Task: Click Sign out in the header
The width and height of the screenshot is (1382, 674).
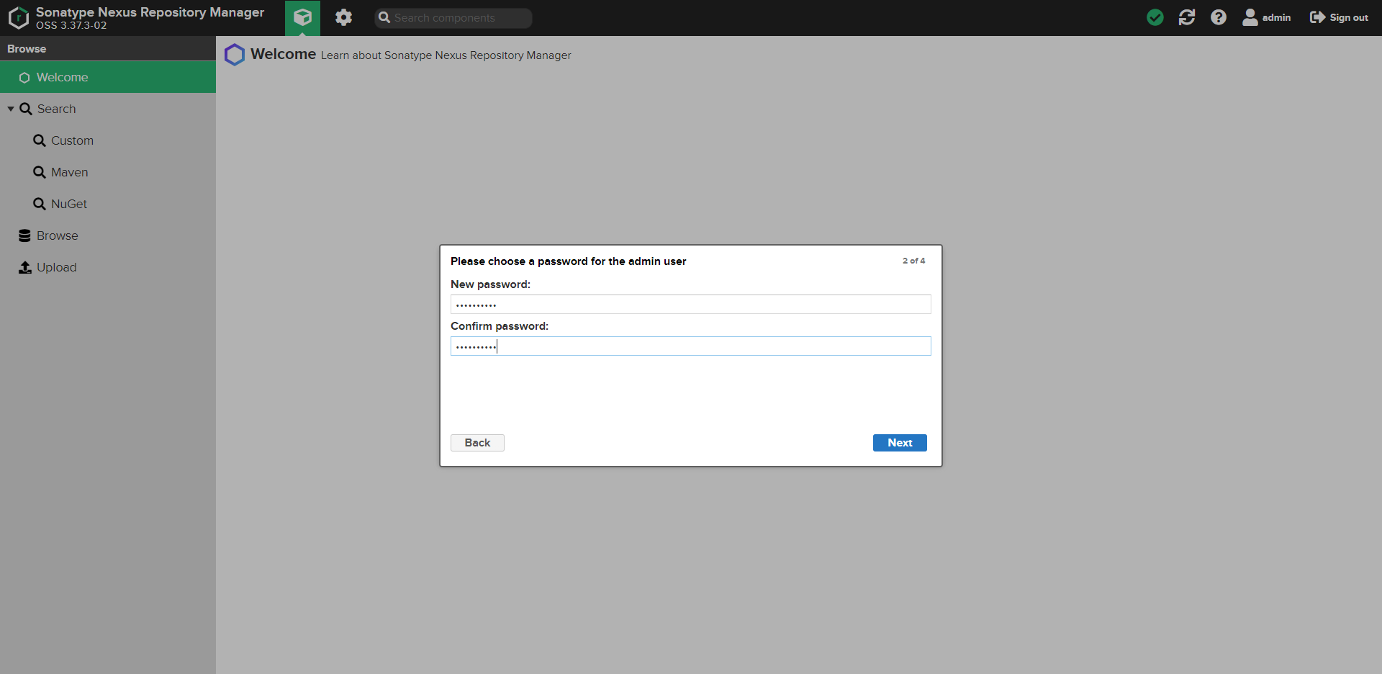Action: 1339,17
